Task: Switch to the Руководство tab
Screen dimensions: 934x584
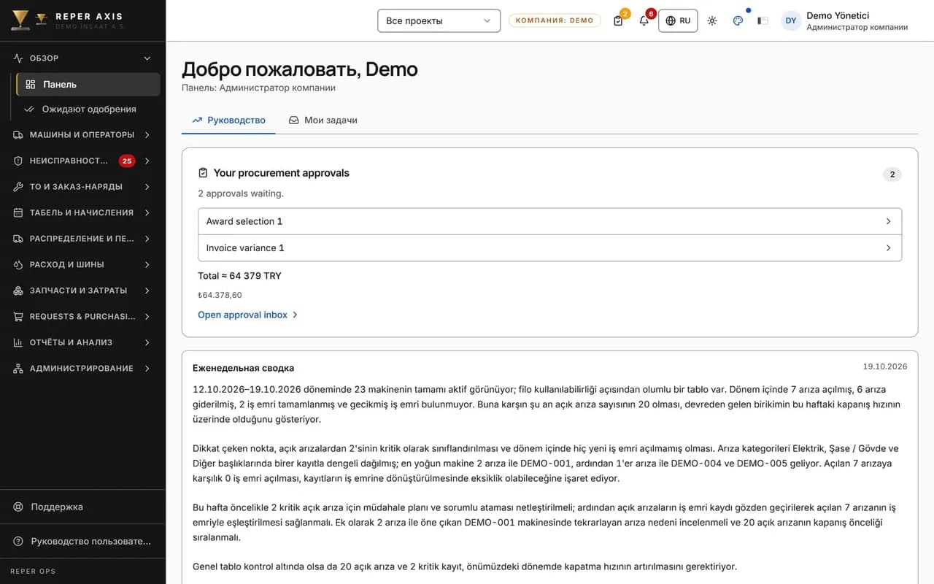Action: pos(228,120)
